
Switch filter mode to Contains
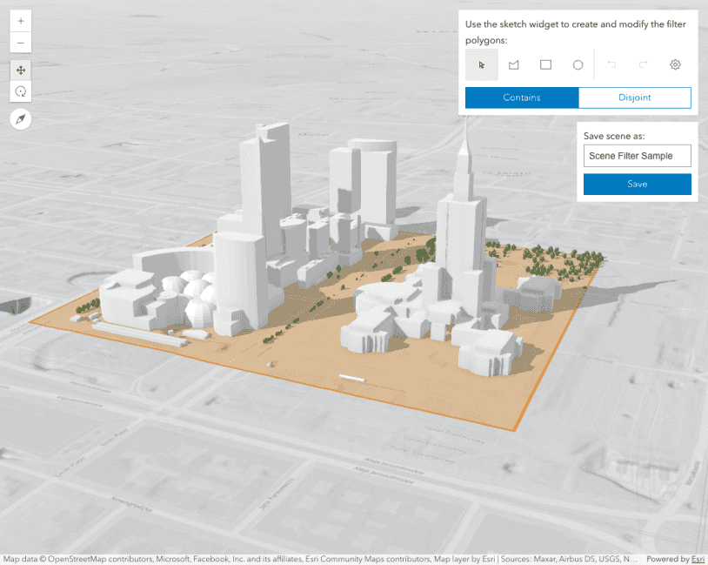click(522, 98)
